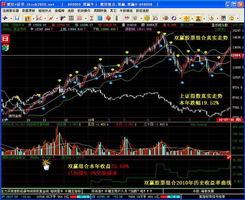Screen dimensions: 245x200
Task: Click the pistol icon in toolbar
Action: pyautogui.click(x=63, y=18)
